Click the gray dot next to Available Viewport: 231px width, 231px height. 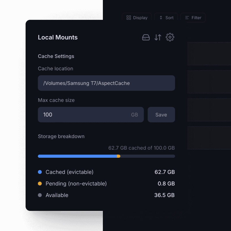pos(40,195)
